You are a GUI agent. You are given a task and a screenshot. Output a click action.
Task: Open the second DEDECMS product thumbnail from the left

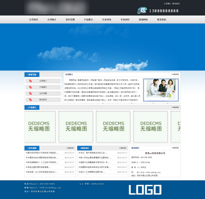[x=76, y=127]
